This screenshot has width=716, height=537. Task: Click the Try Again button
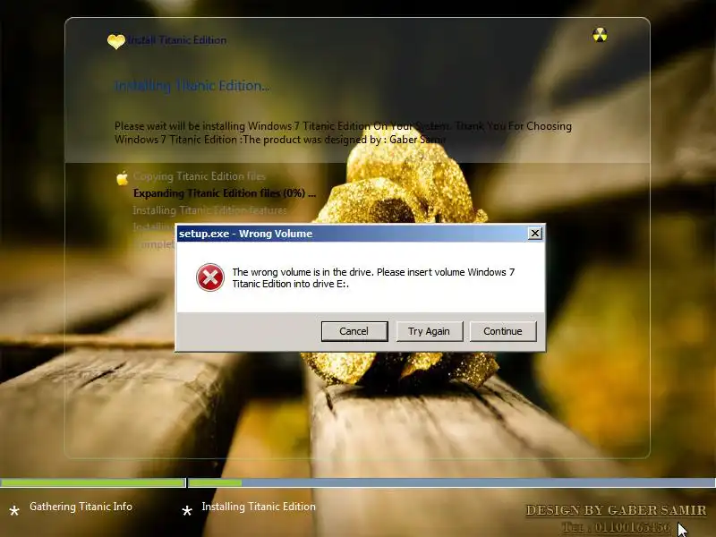[x=429, y=331]
